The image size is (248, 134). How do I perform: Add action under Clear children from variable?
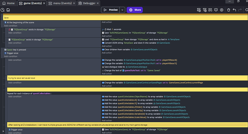pos(107,53)
